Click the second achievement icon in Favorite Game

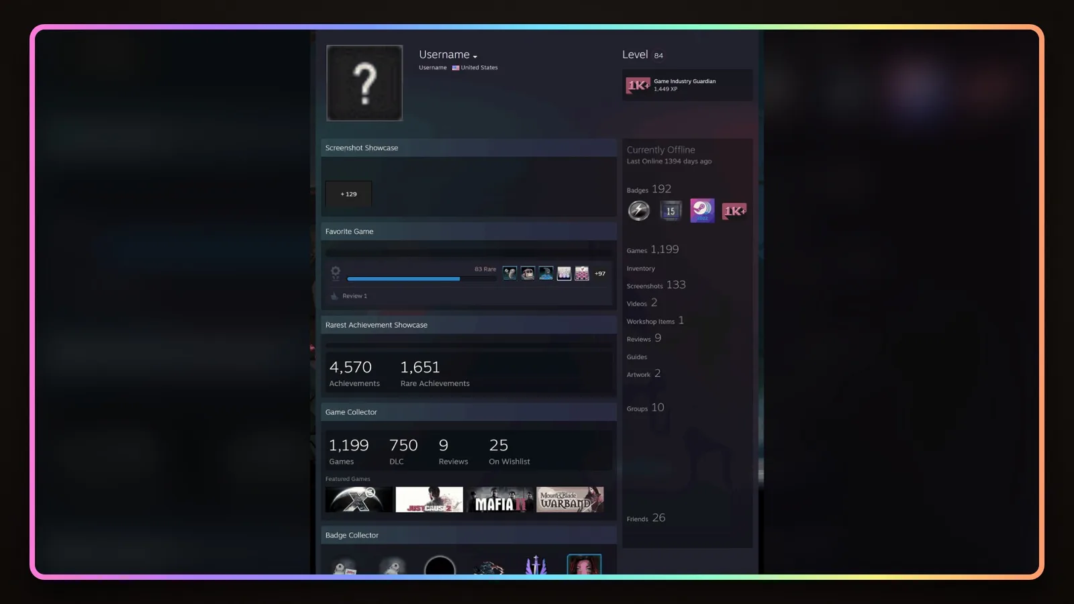coord(528,273)
